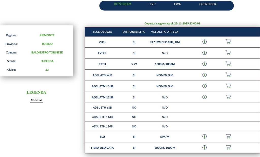
Task: View info for ADSL ATM 12dB
Action: tap(204, 97)
